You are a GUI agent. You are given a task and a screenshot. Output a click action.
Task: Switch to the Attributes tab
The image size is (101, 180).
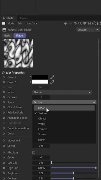9,18
